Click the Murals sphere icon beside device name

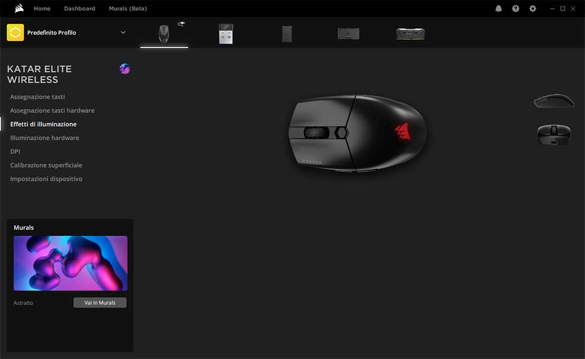(125, 69)
